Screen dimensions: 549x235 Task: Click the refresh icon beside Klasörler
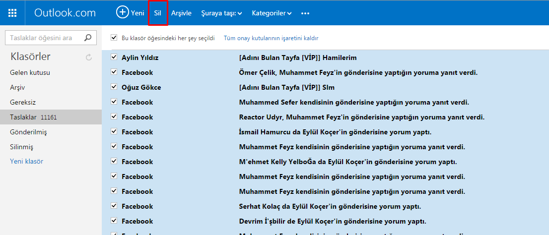click(88, 57)
